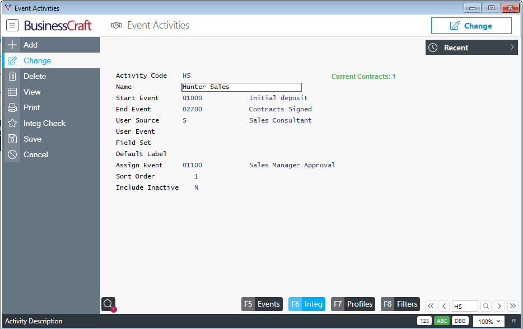Click the F6 Integ button
The image size is (523, 329).
306,304
